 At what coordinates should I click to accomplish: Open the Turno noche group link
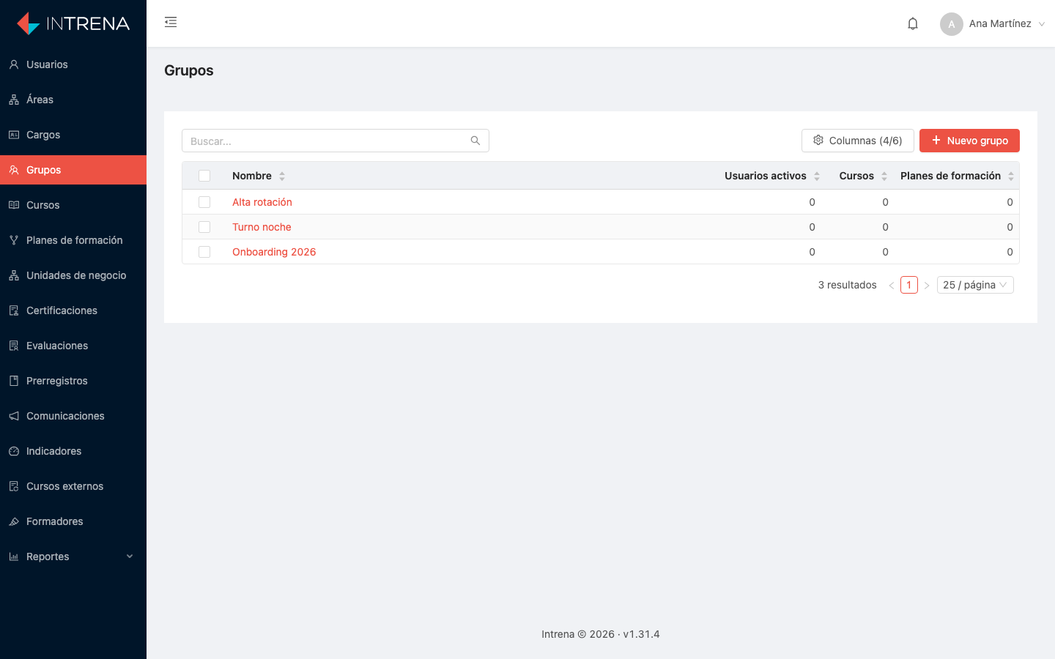pyautogui.click(x=262, y=227)
